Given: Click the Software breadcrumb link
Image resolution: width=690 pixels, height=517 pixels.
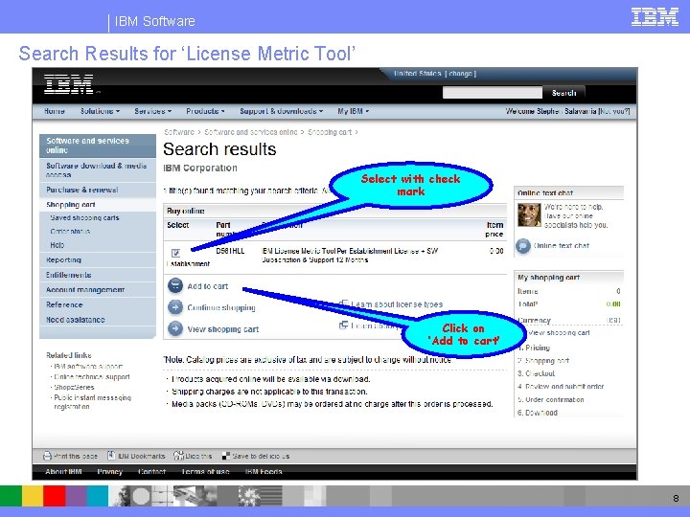Looking at the screenshot, I should 179,132.
